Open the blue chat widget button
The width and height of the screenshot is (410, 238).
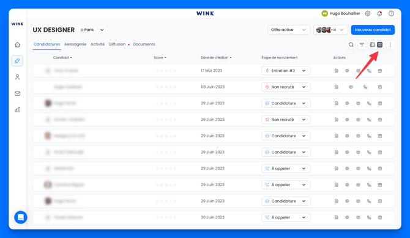(21, 217)
